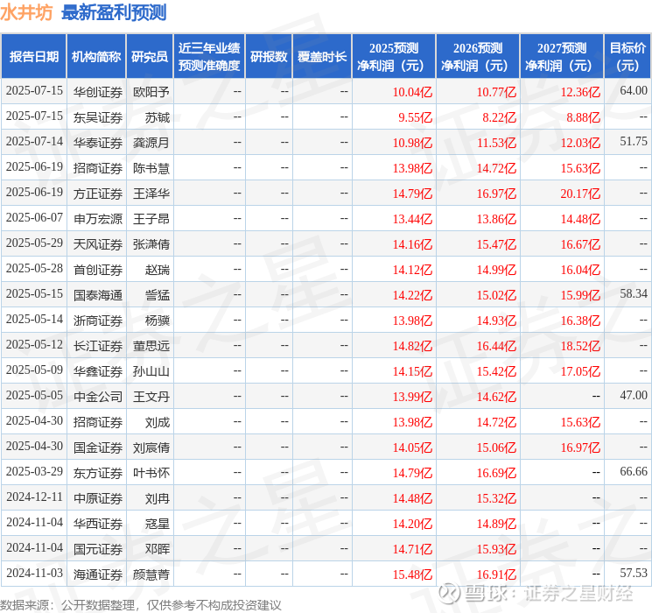Click the report date 2025-06-07
Screen dimensions: 652x613
pos(34,217)
